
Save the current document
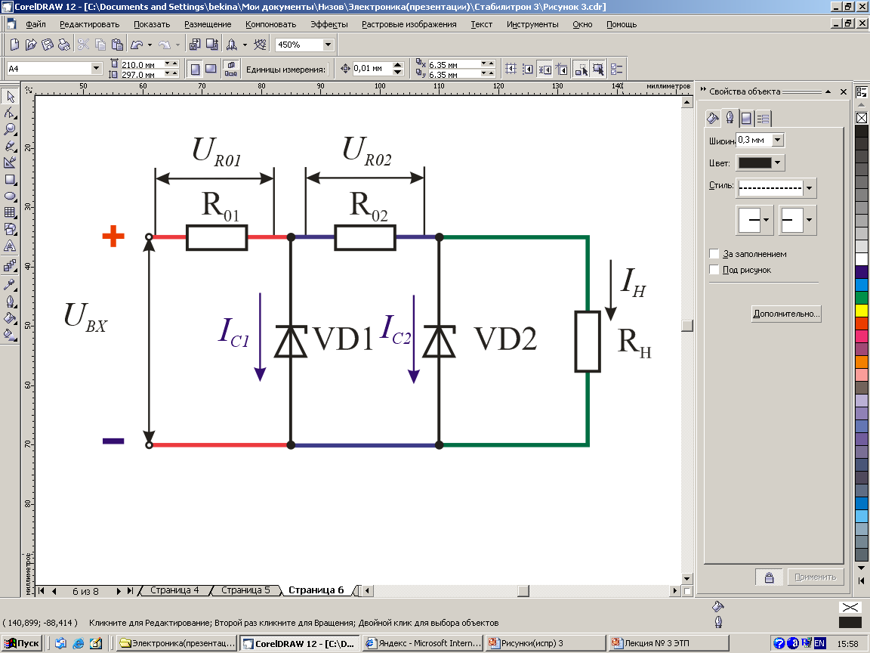coord(48,45)
